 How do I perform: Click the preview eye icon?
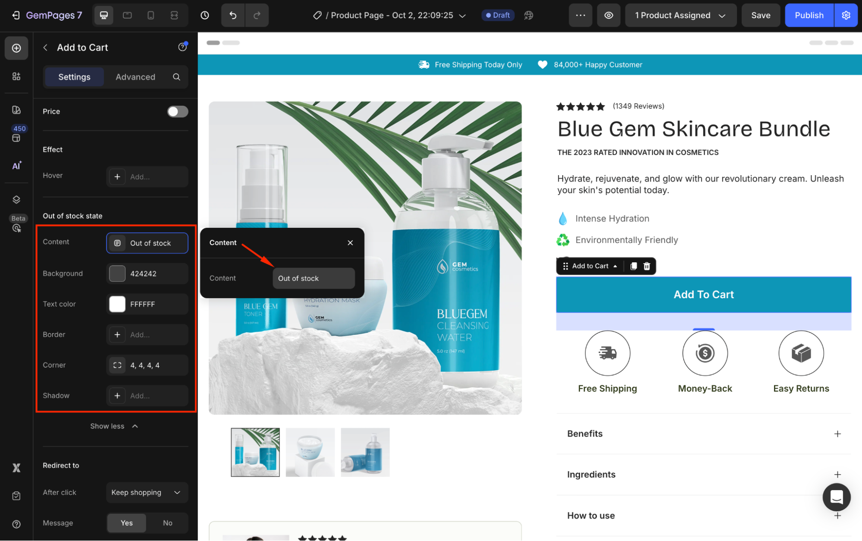(608, 16)
